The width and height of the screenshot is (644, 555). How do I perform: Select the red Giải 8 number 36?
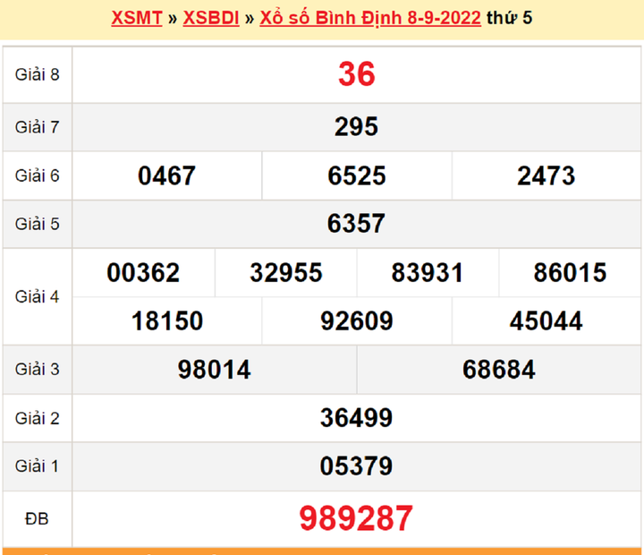(x=356, y=74)
